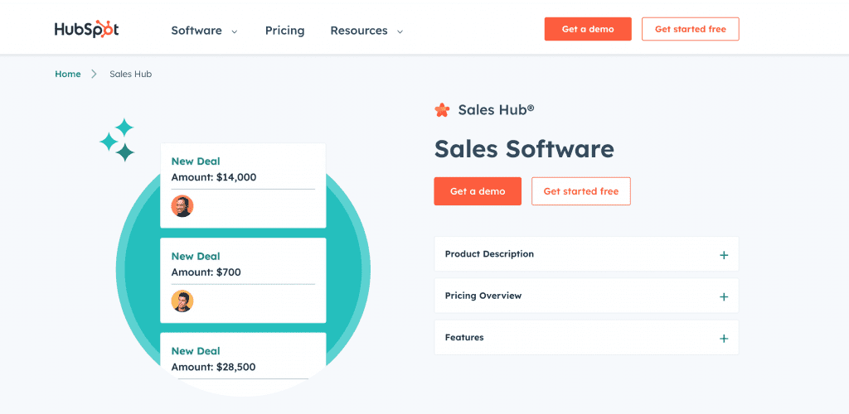Image resolution: width=849 pixels, height=414 pixels.
Task: Click the teal sparkle stars decoration
Action: [x=118, y=141]
